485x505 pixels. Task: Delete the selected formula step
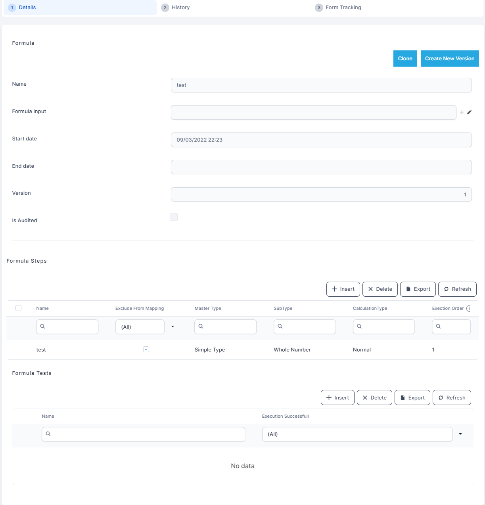coord(380,289)
